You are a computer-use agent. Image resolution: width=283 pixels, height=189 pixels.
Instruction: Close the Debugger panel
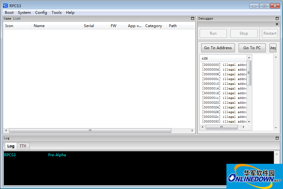277,24
